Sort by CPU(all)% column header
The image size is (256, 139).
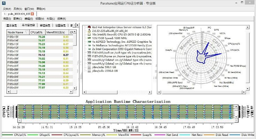36,32
